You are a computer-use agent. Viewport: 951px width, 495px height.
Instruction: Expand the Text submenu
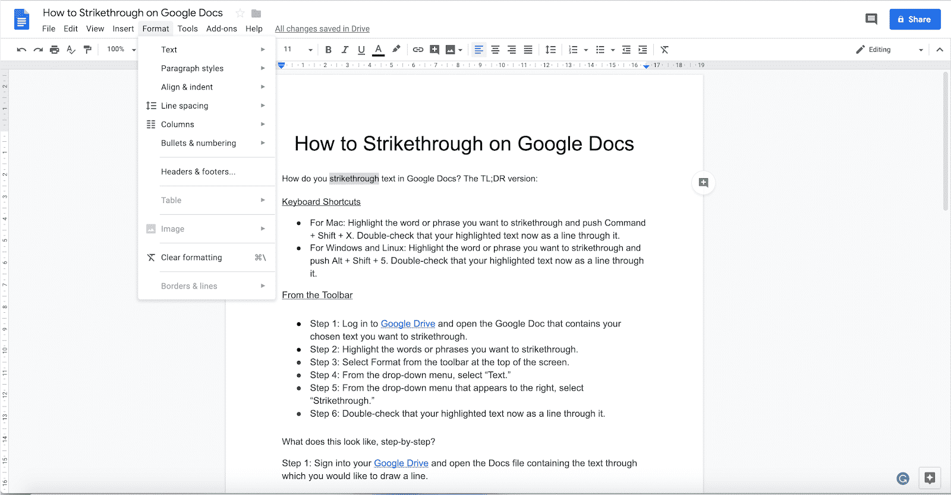pos(207,50)
